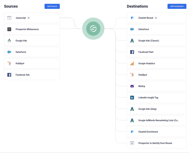This screenshot has height=153, width=189.
Task: Click the LinkedIn Insight Tag icon
Action: [x=132, y=98]
